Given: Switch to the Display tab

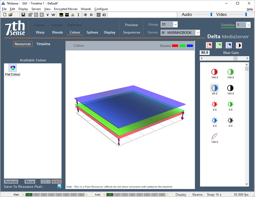Looking at the screenshot, I should (x=109, y=32).
